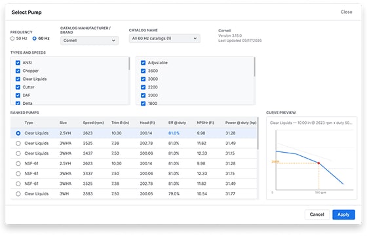Select NSF-61 3WHA 3525 rpm pump
Screen dimensions: 367x236
pos(18,184)
